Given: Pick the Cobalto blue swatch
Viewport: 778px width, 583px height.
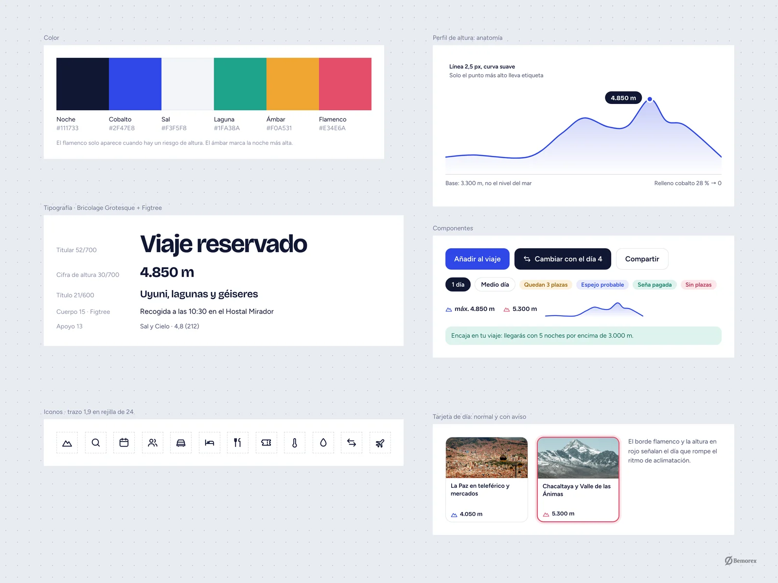Looking at the screenshot, I should tap(135, 84).
